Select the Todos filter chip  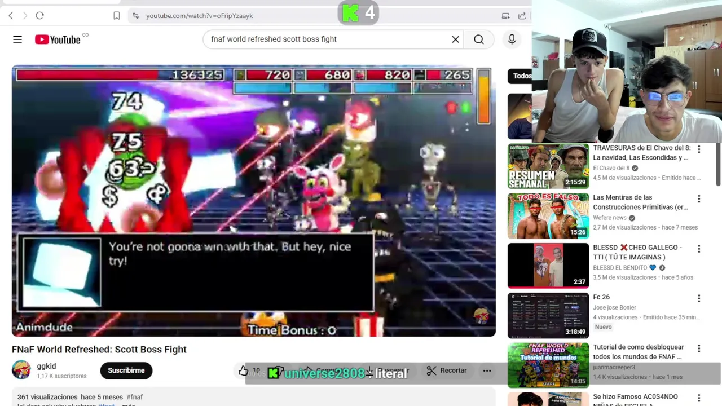coord(520,76)
